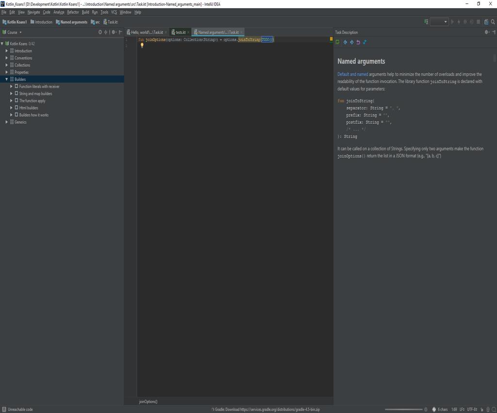Hide the Course tool window
Viewport: 497px width, 413px height.
[120, 32]
